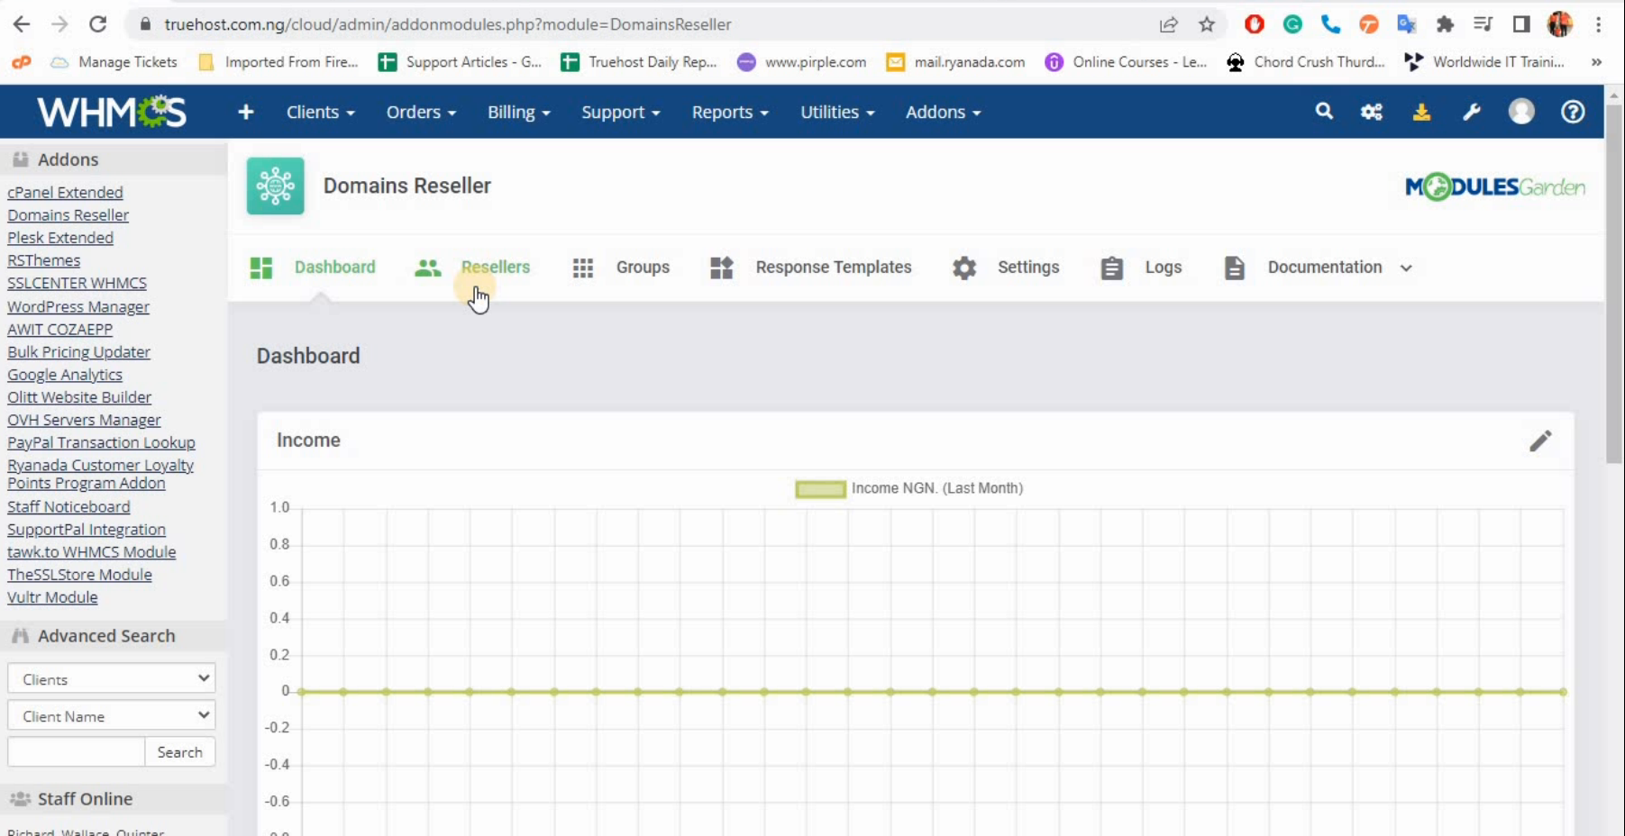Switch to the Response Templates tab
Screen dimensions: 1625x836
point(834,267)
